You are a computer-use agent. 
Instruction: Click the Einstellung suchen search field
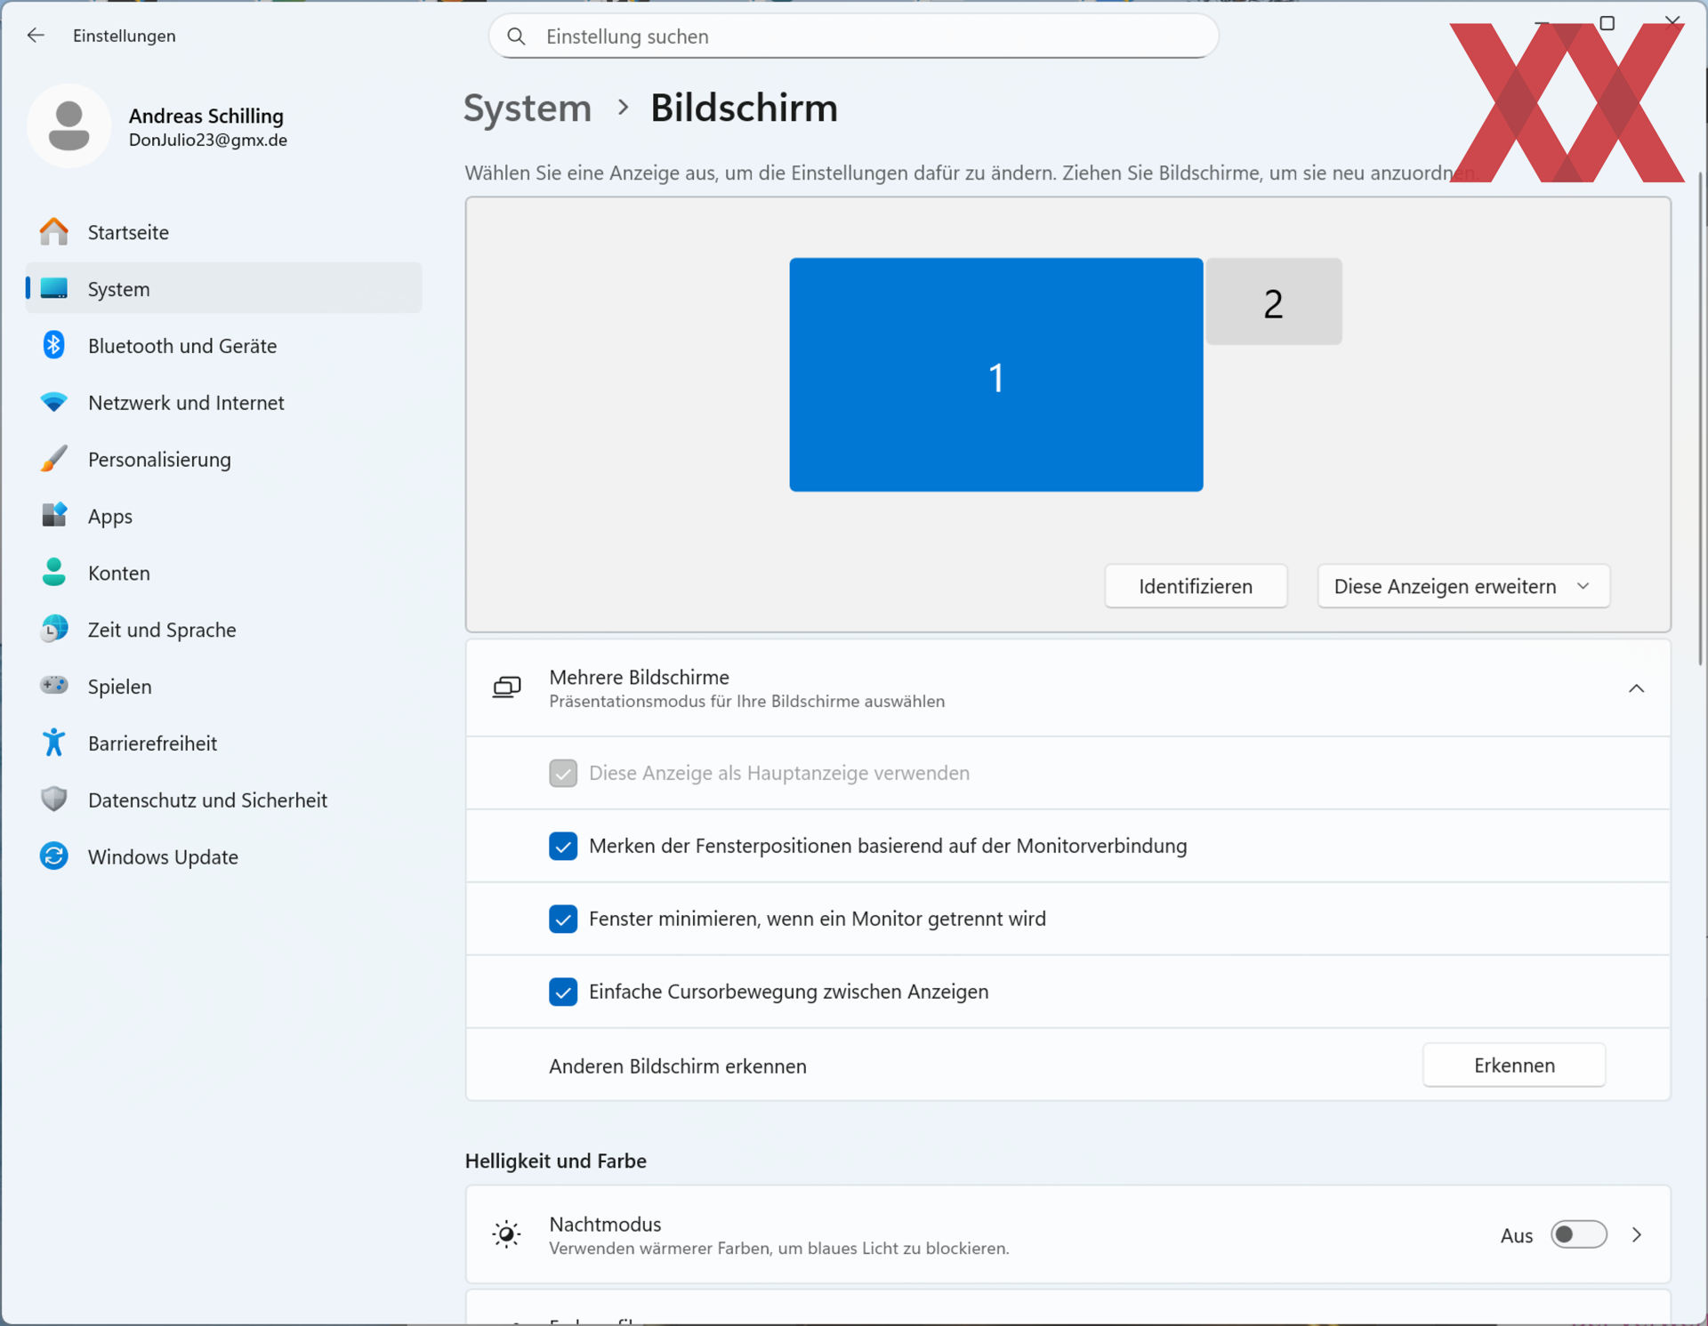854,36
